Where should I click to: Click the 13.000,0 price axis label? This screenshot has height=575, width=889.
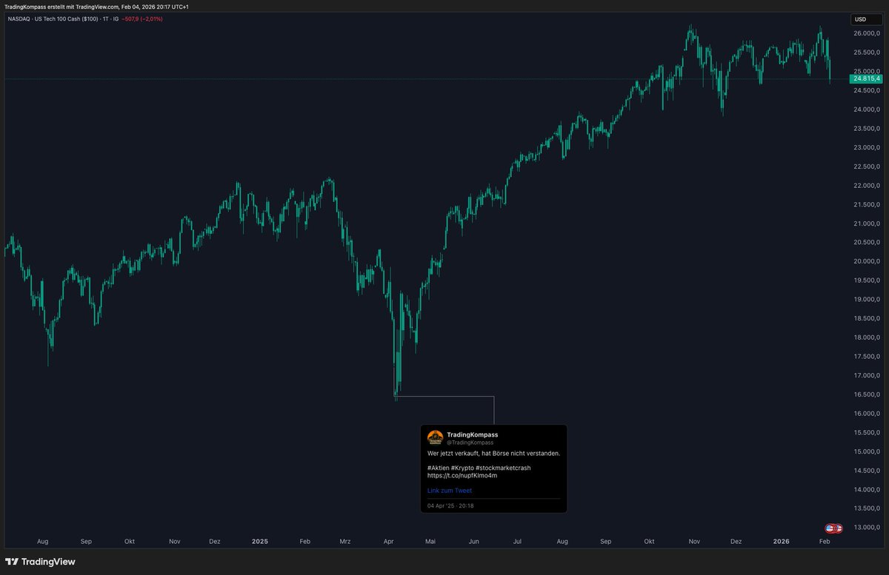[867, 528]
